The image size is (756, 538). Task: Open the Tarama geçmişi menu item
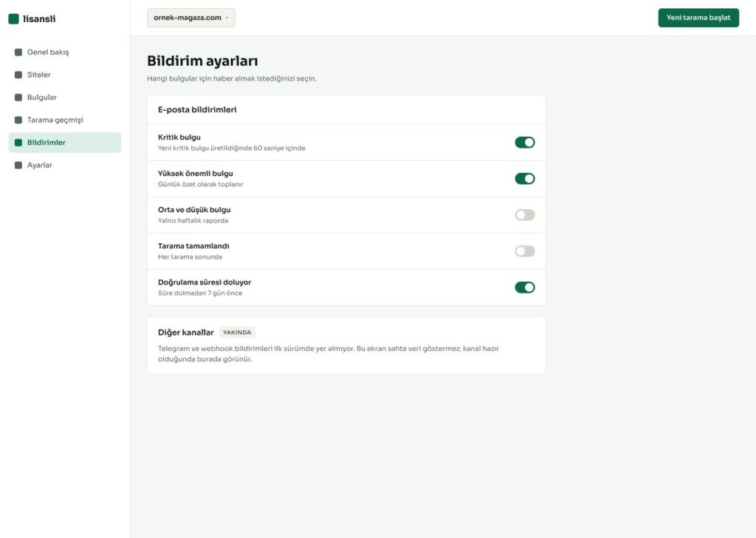65,120
